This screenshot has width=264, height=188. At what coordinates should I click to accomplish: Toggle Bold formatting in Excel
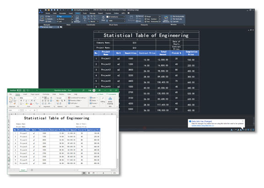coord(21,100)
